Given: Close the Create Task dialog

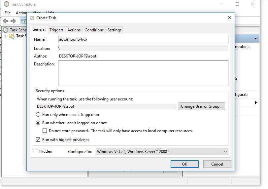Looking at the screenshot, I should click(230, 18).
